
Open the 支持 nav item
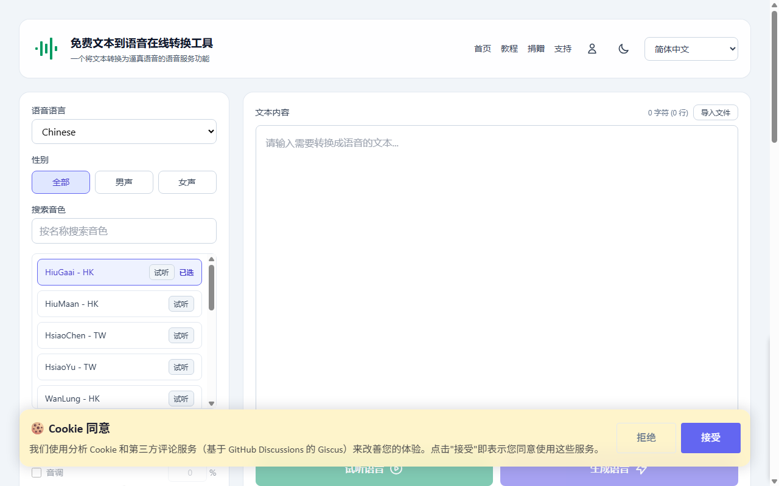pyautogui.click(x=563, y=49)
